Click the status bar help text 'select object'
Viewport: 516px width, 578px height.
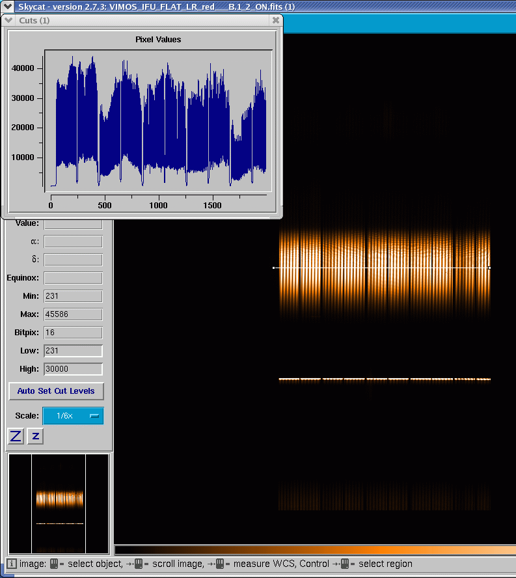(x=95, y=564)
